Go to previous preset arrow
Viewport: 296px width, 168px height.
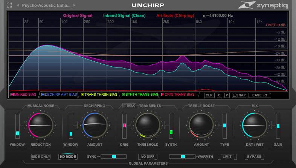click(18, 5)
